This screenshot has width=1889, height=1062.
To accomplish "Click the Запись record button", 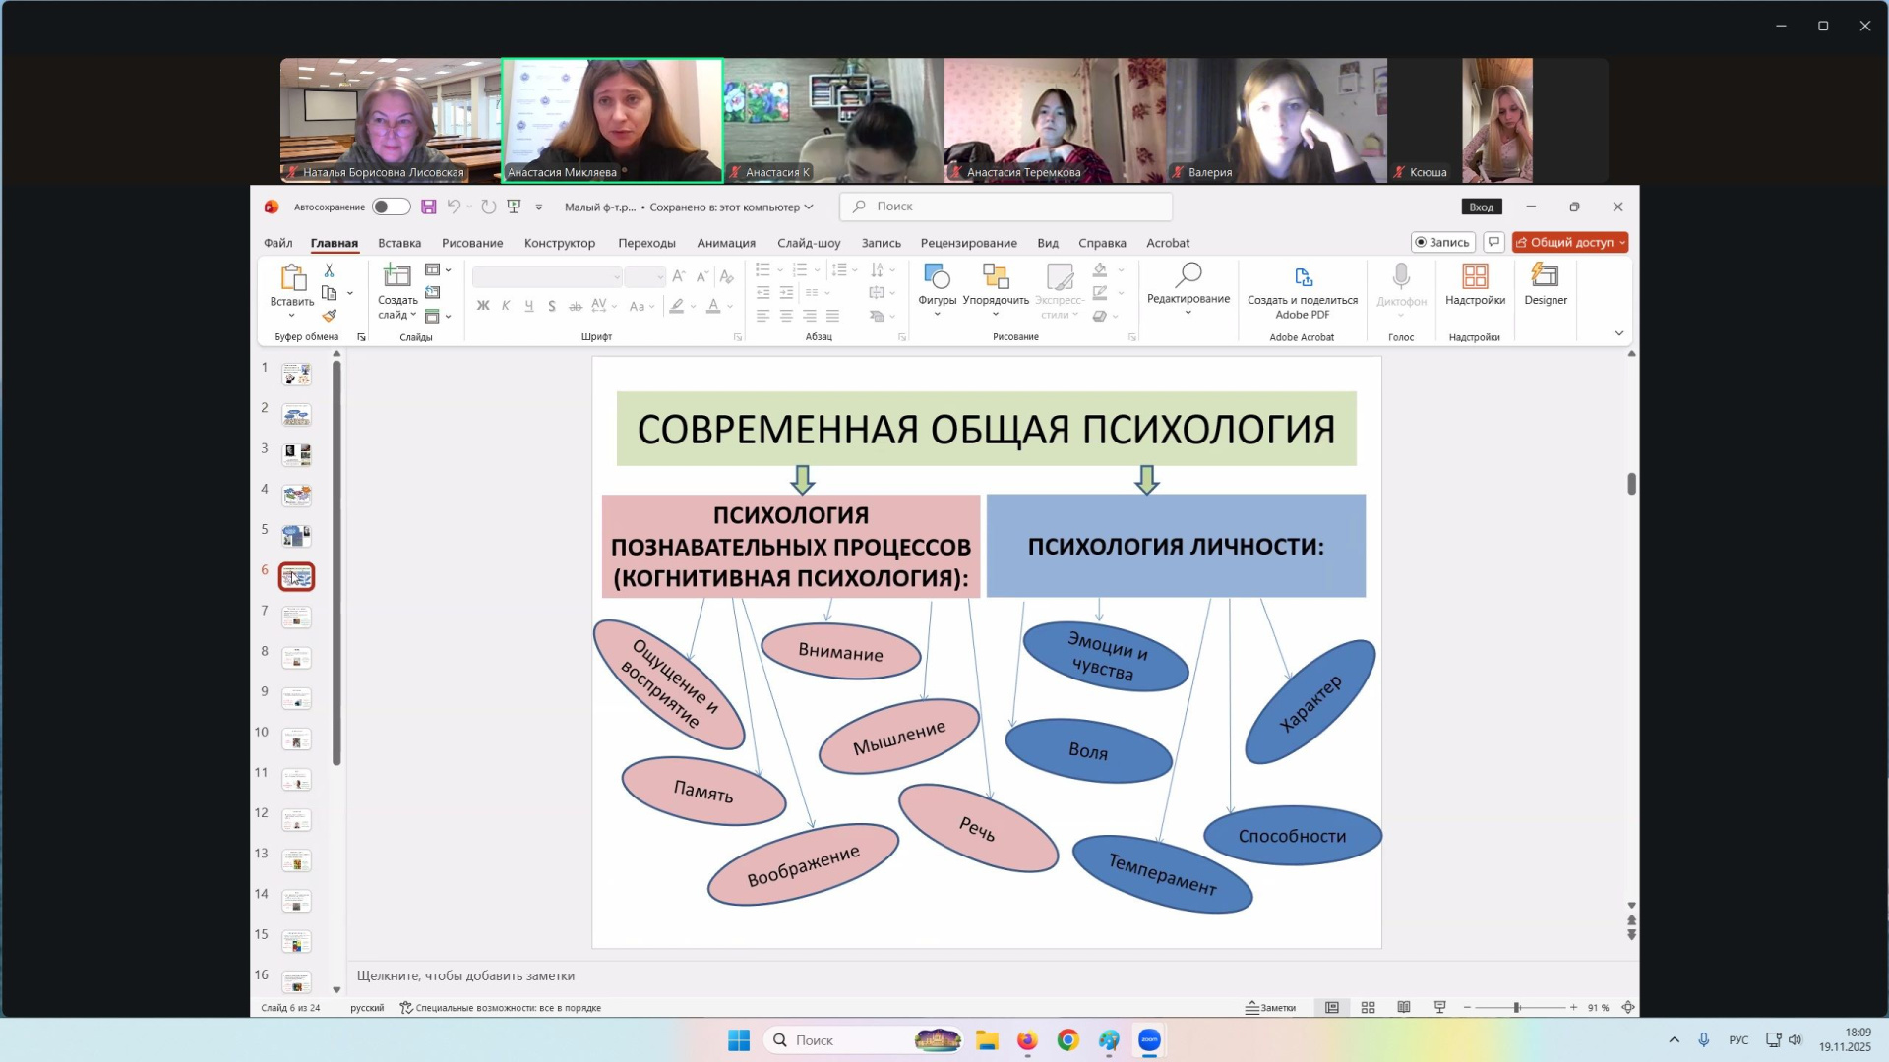I will coord(1442,243).
